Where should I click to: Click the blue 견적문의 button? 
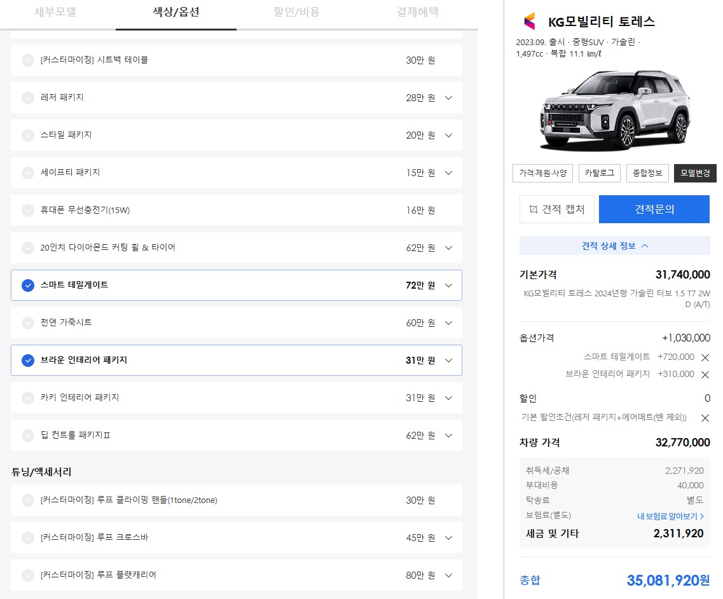tap(654, 209)
